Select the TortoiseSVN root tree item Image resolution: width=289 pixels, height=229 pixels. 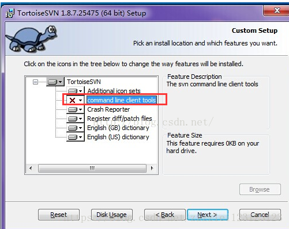point(84,82)
